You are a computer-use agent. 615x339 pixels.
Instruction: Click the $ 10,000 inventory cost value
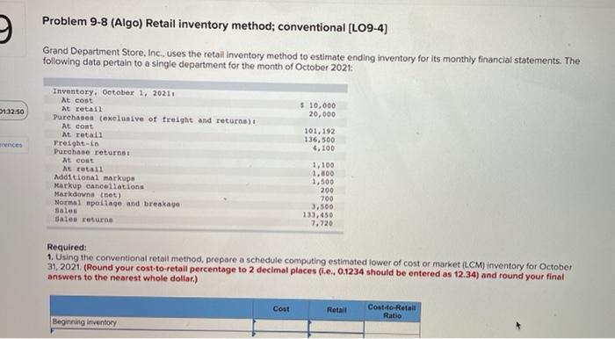318,105
